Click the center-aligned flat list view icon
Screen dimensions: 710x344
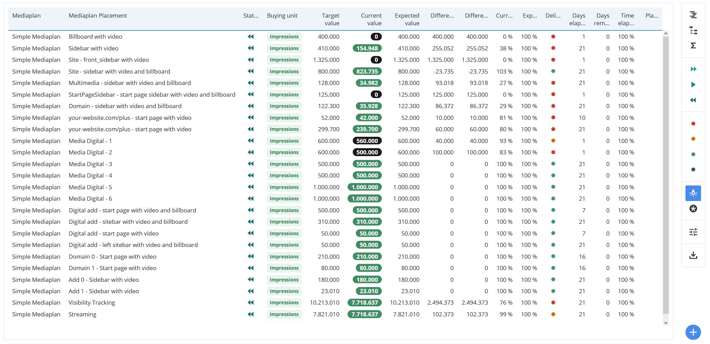[x=693, y=15]
